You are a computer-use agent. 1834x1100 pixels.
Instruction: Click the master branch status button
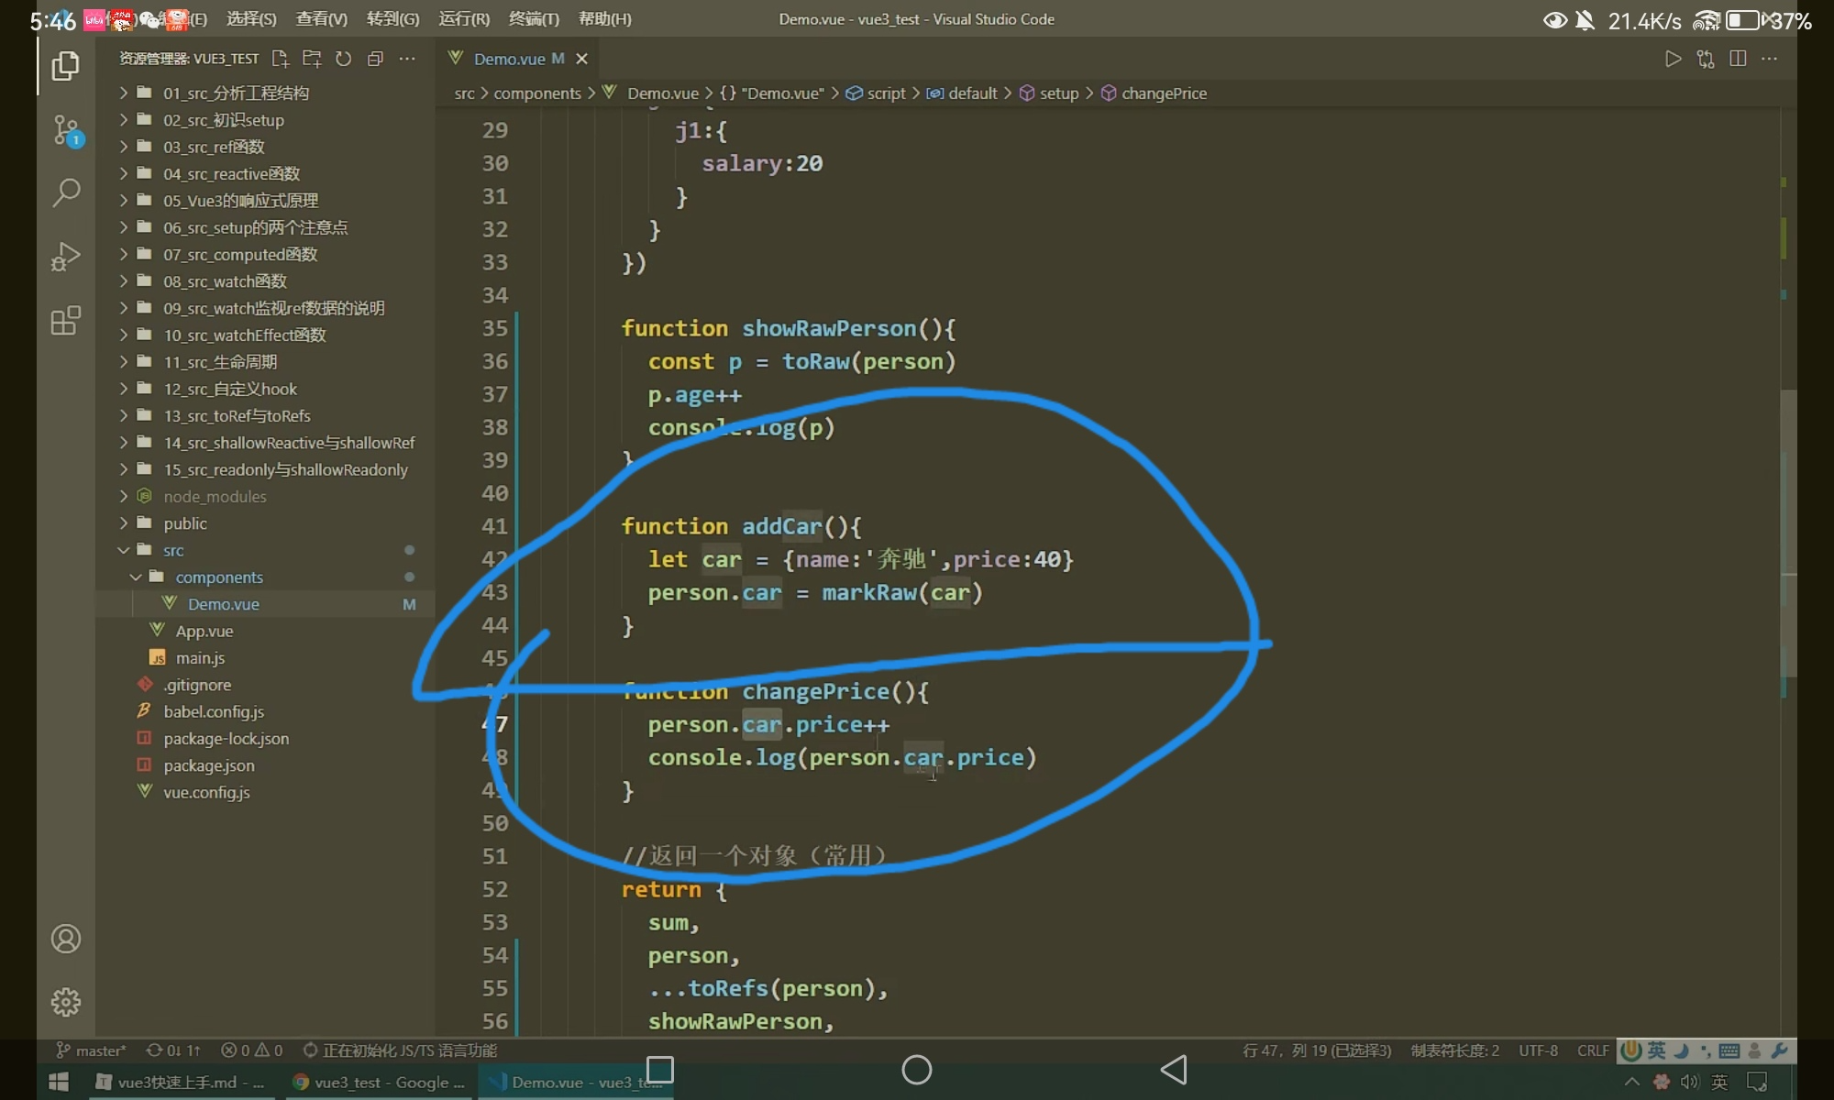click(x=92, y=1050)
